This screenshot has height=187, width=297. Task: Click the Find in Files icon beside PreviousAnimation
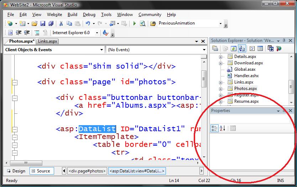click(153, 23)
